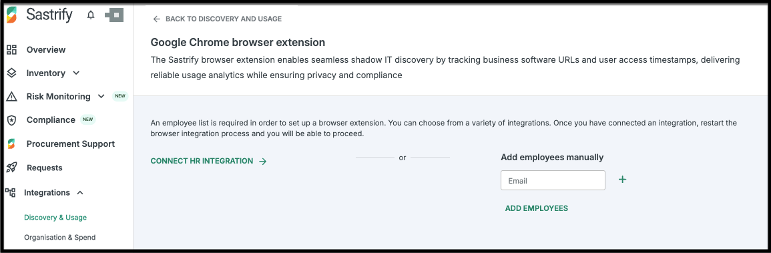Click the Add Employees button
The height and width of the screenshot is (253, 771).
tap(537, 208)
